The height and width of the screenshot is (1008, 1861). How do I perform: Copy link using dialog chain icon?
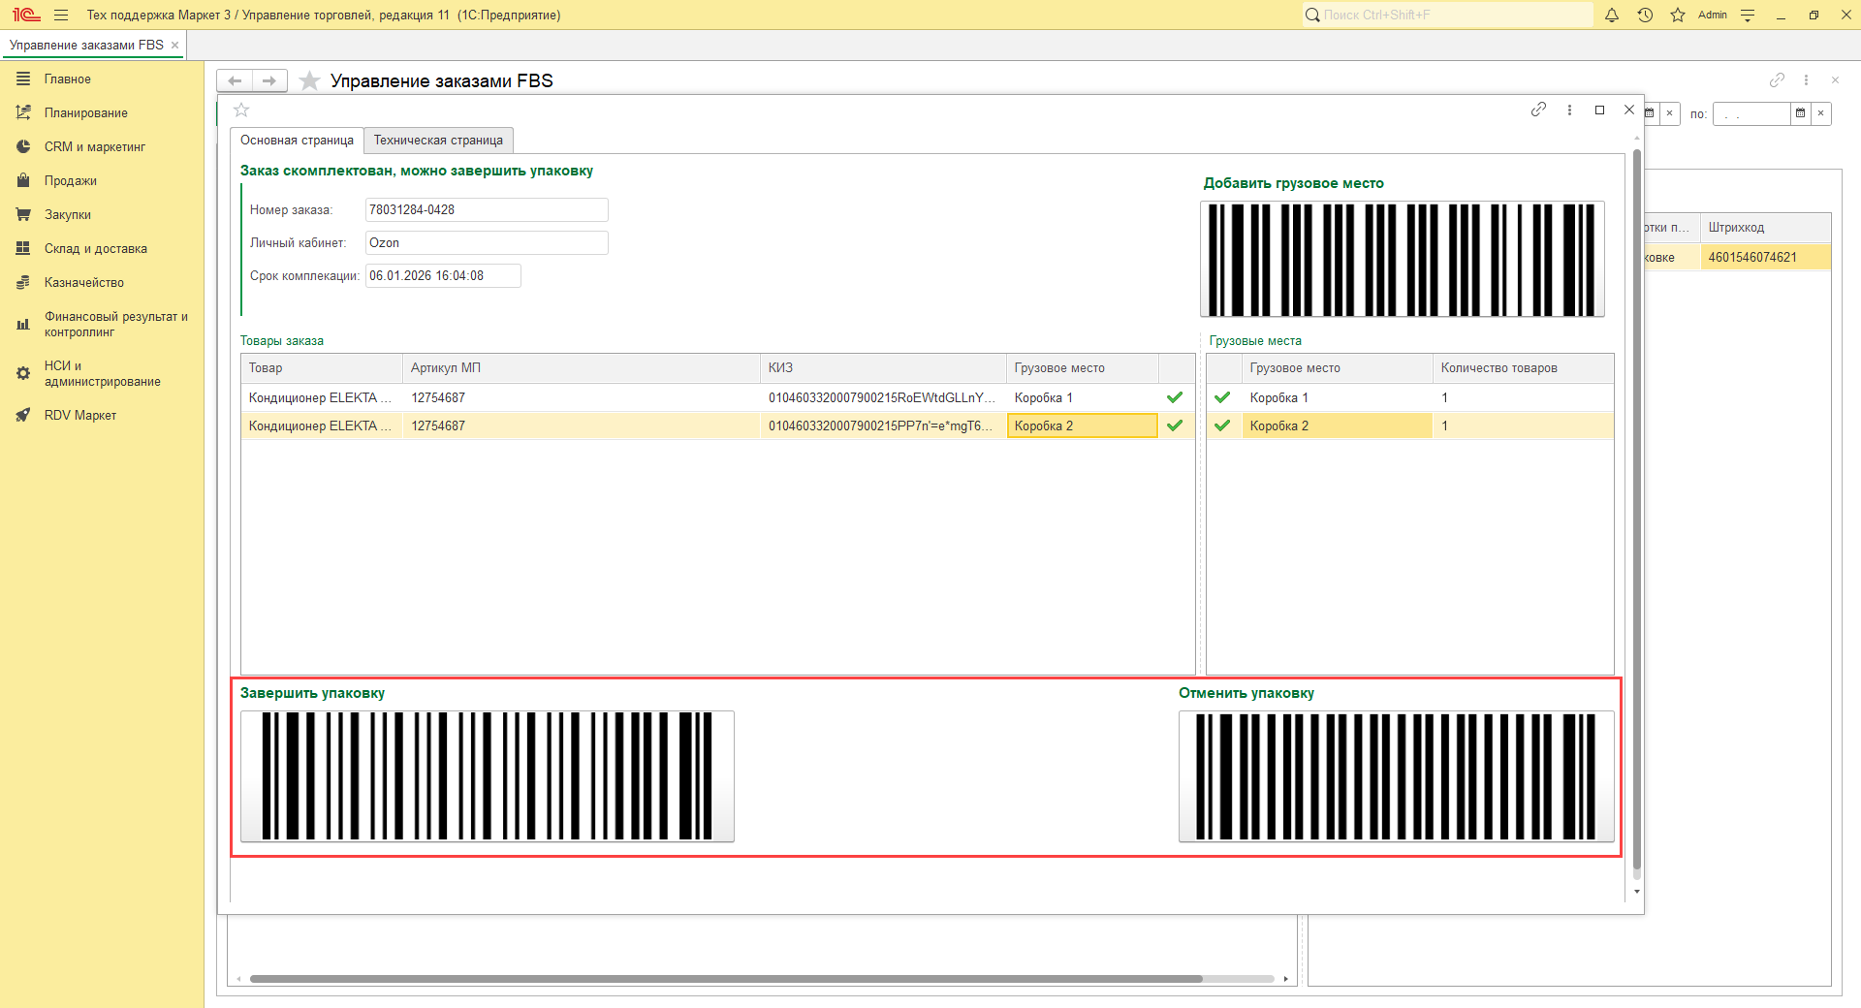1538,110
